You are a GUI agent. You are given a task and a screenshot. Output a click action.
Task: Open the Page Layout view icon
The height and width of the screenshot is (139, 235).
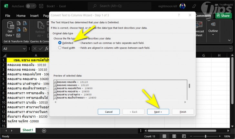(174, 136)
